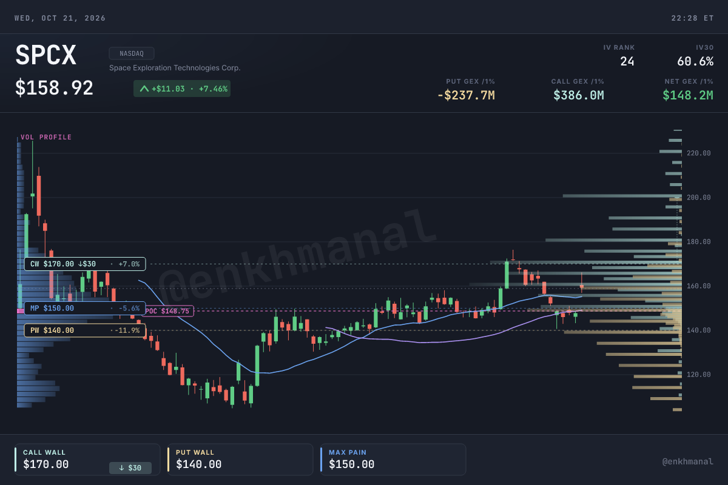Click the POC $148.75 marker

[x=169, y=311]
